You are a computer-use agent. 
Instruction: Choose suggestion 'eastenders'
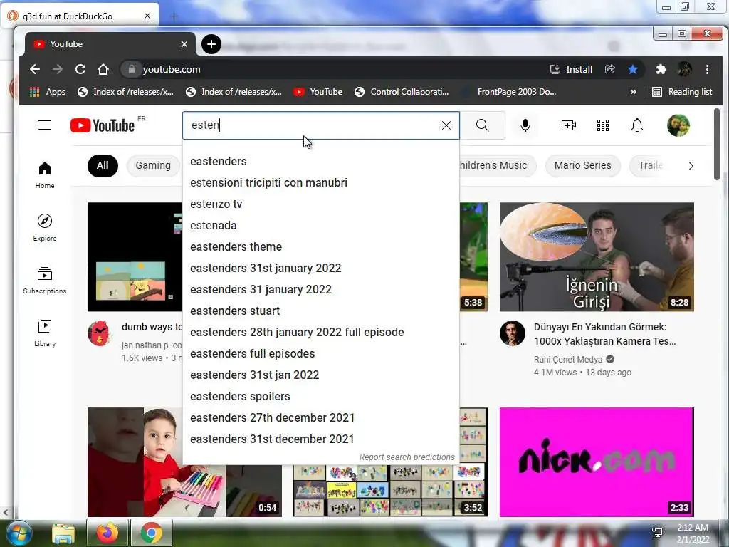point(321,162)
